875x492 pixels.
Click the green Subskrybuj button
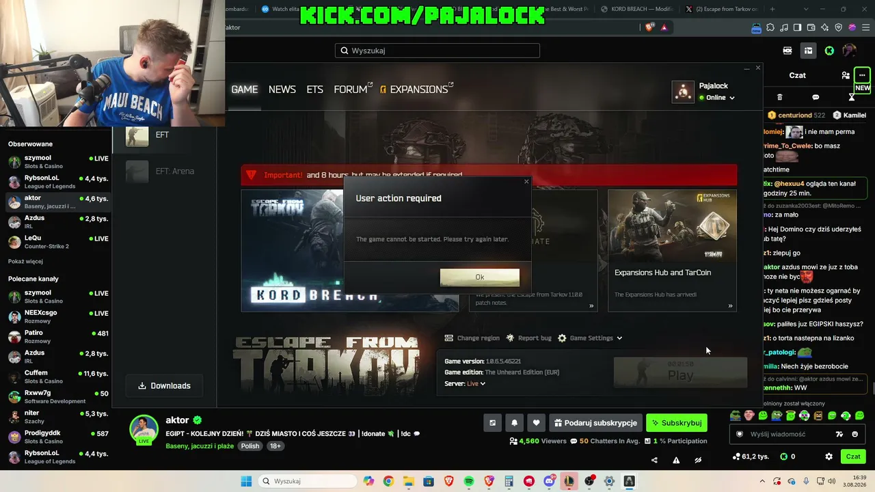(x=677, y=423)
